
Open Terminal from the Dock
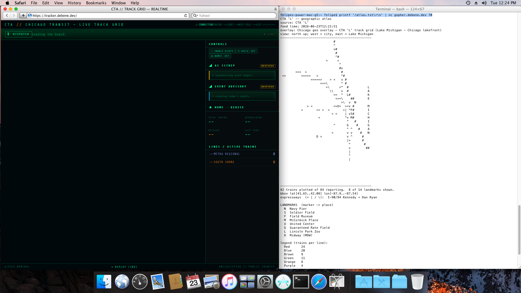pos(301,282)
